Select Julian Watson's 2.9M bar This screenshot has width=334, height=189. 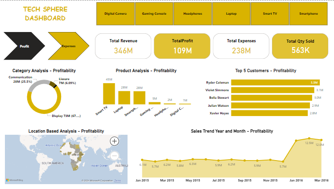[271, 105]
